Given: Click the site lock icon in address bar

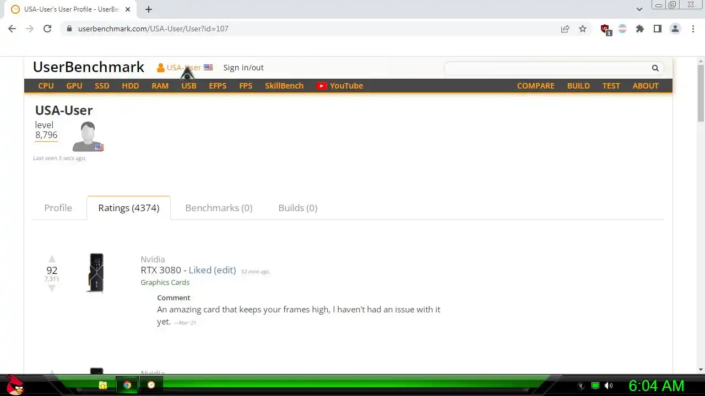Looking at the screenshot, I should [68, 29].
